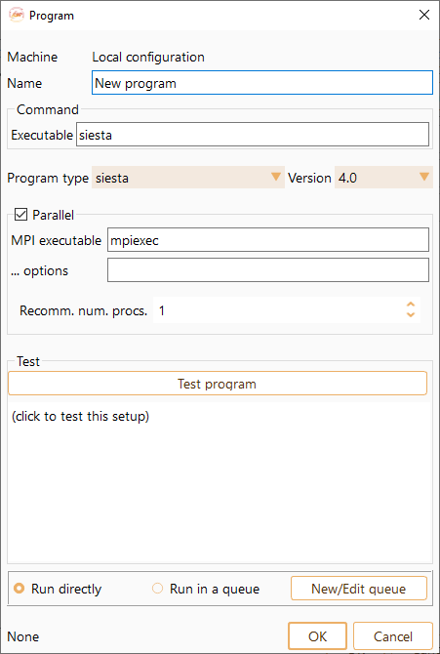Open the New/Edit queue dialog
The width and height of the screenshot is (440, 654).
(x=359, y=589)
